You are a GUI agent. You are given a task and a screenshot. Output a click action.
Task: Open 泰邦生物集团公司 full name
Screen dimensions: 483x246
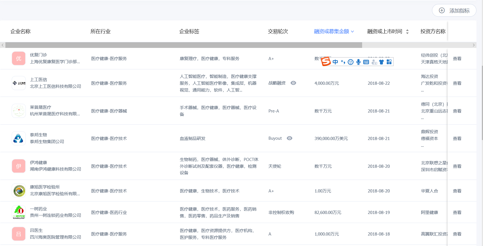tap(47, 141)
